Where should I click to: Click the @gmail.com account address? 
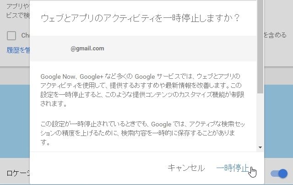87,49
